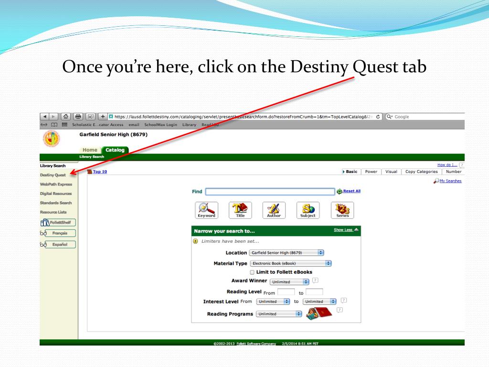This screenshot has width=489, height=367.
Task: Open Interest Level From dropdown
Action: (x=273, y=302)
